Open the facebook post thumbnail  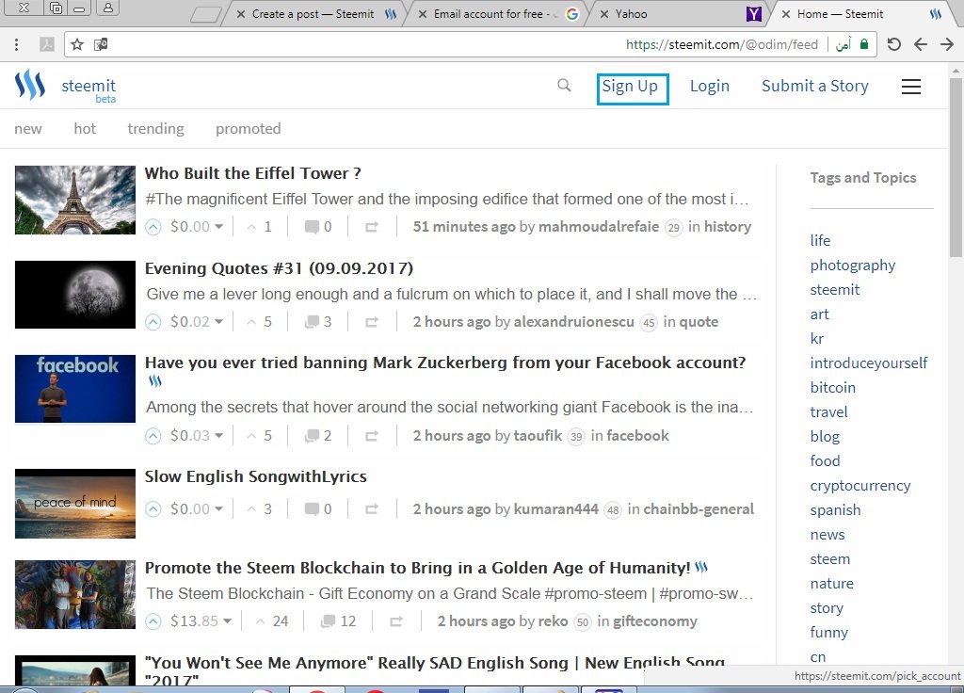pos(75,389)
